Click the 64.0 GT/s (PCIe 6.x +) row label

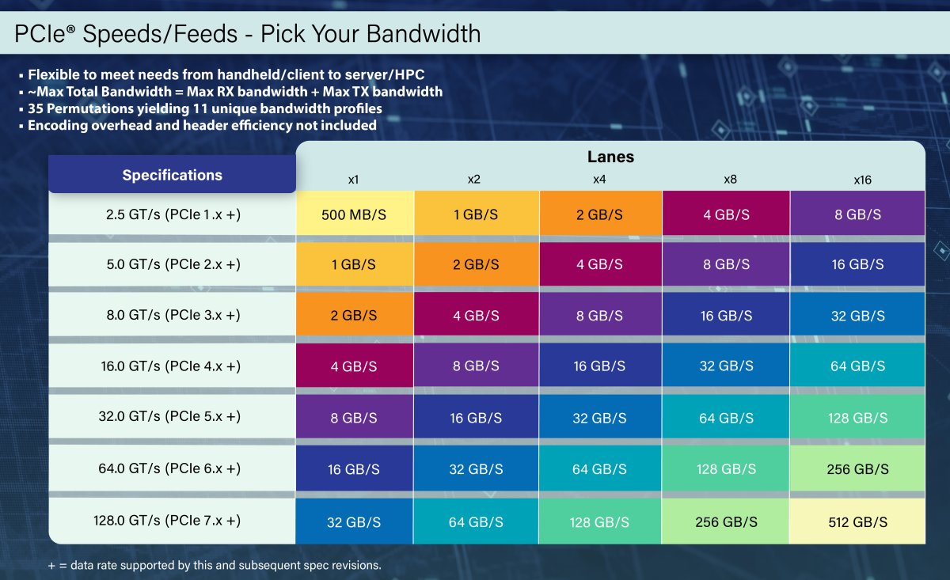173,468
